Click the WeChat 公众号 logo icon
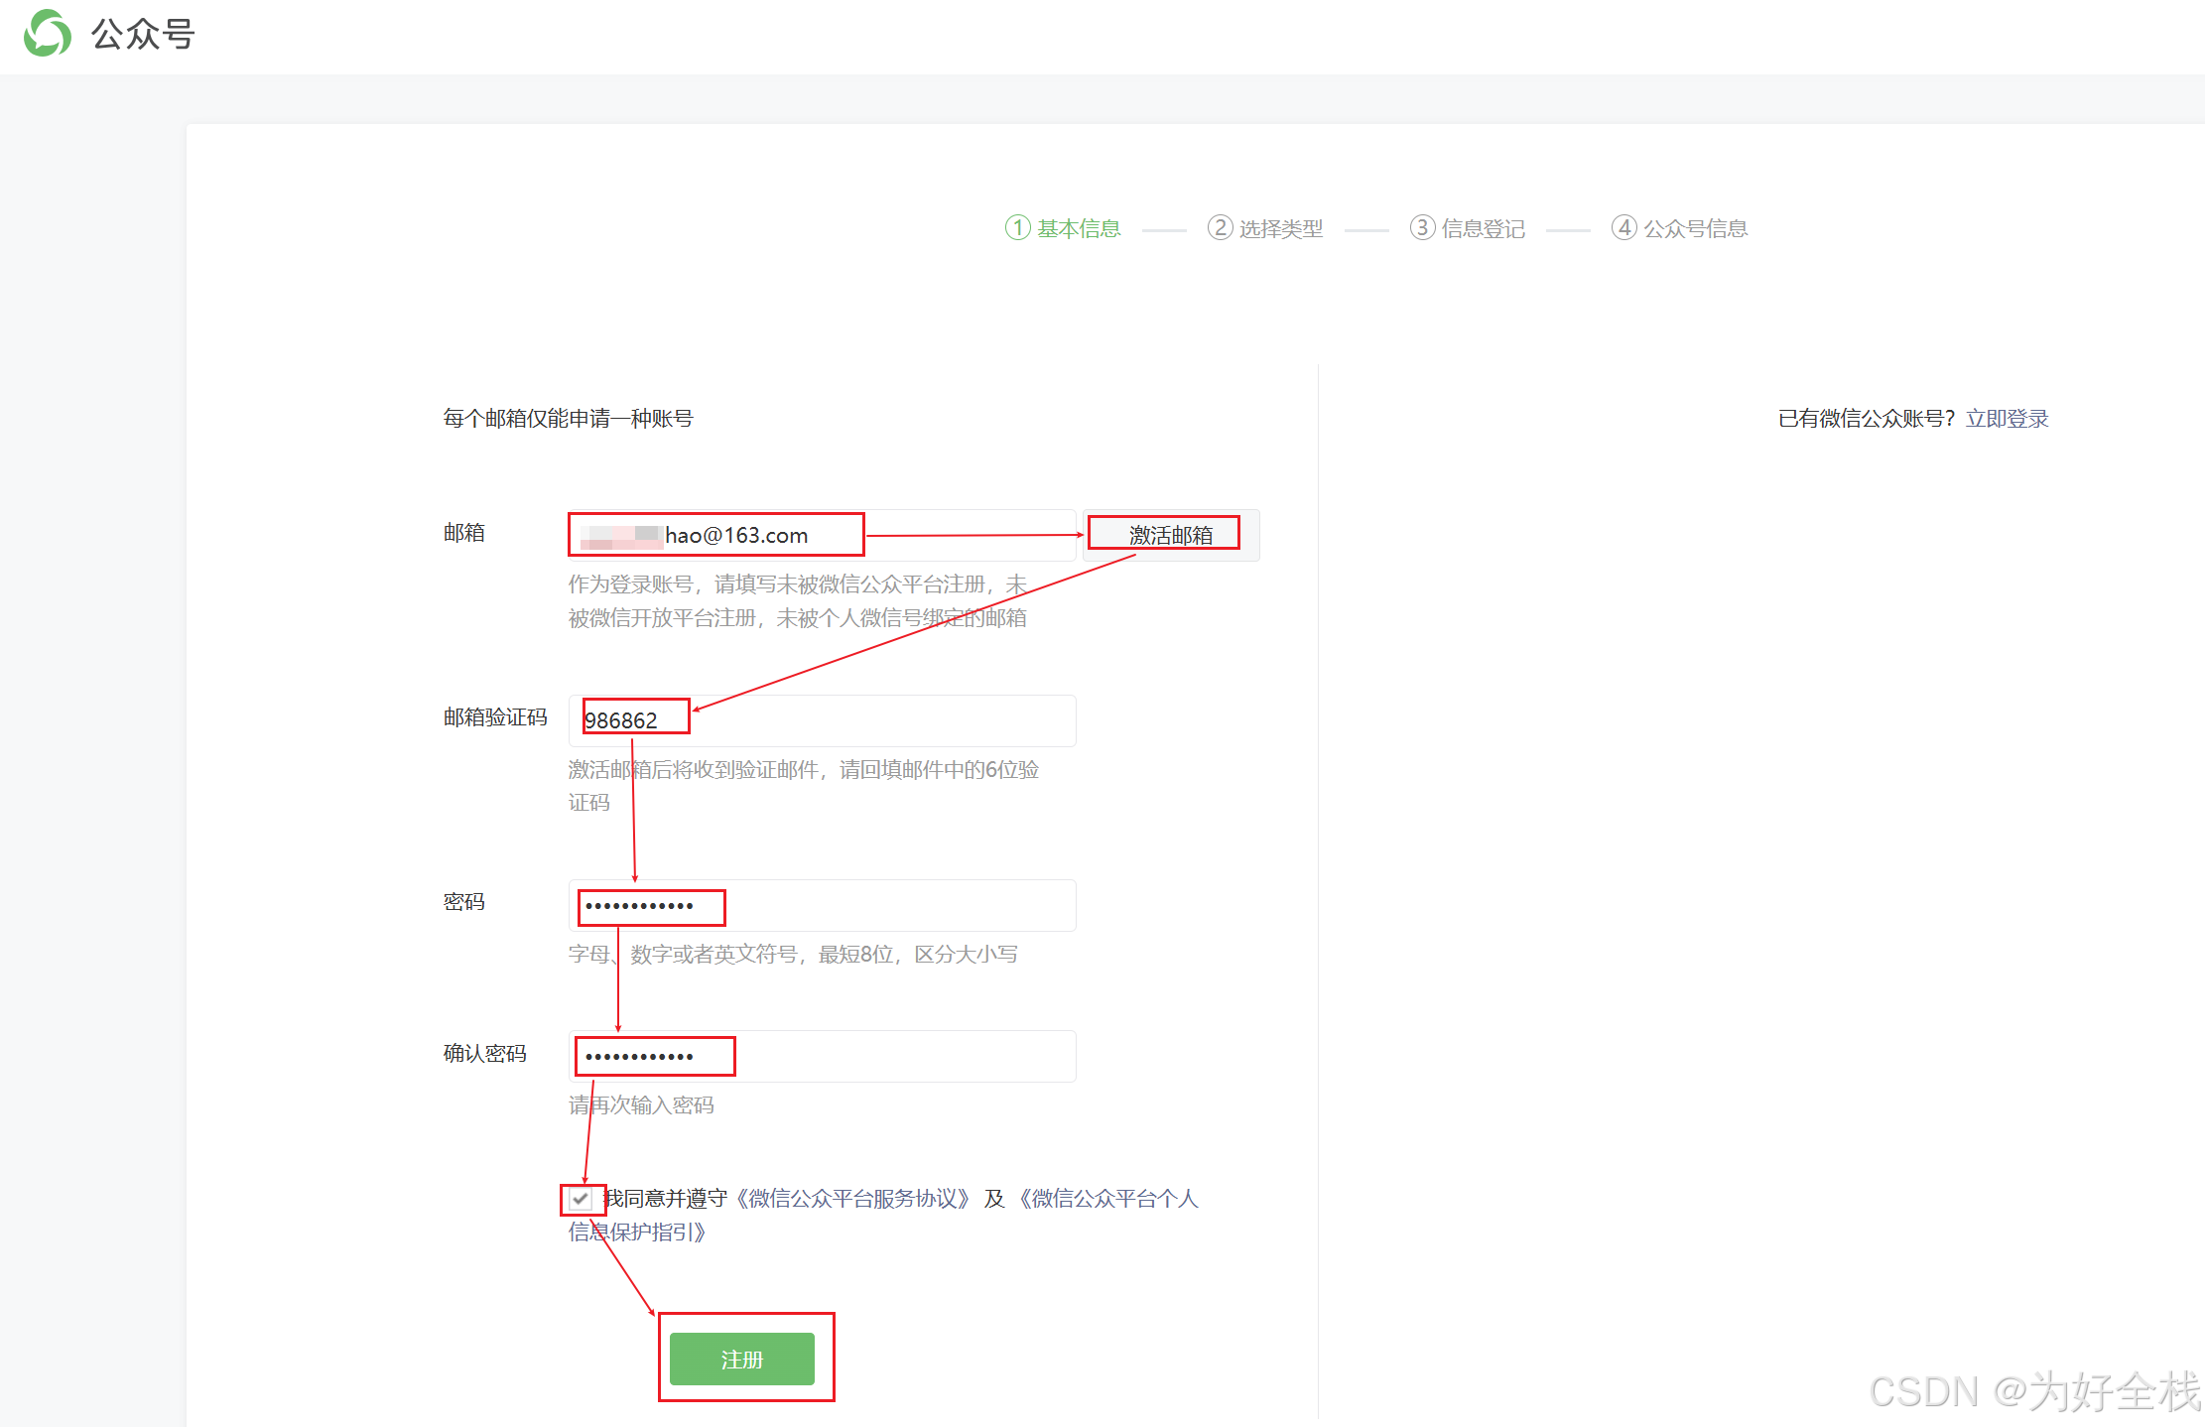 coord(47,34)
